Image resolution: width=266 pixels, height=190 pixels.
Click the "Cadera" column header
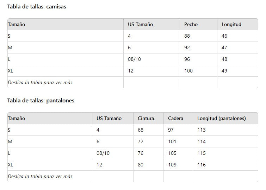[176, 119]
